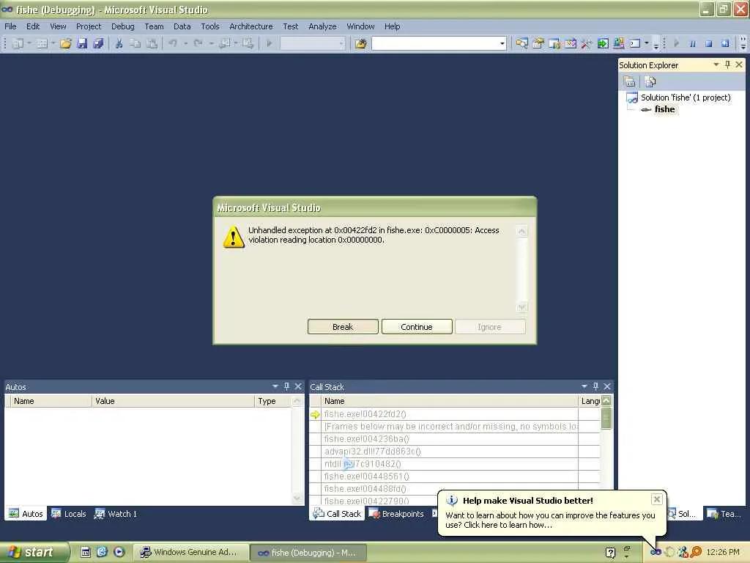Switch to the Watch 1 tab
Viewport: 750px width, 563px height.
pos(116,514)
